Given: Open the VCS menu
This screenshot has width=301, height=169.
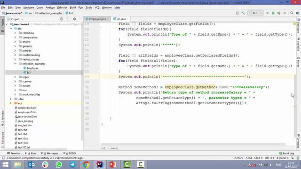Looking at the screenshot, I should pos(97,8).
